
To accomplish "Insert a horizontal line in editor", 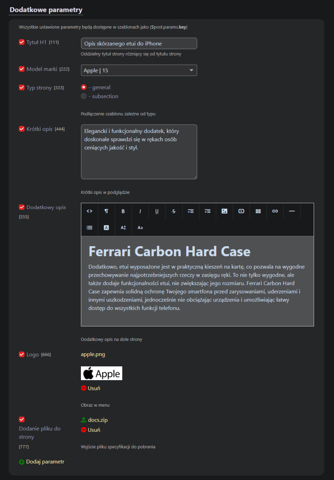I will coord(292,211).
